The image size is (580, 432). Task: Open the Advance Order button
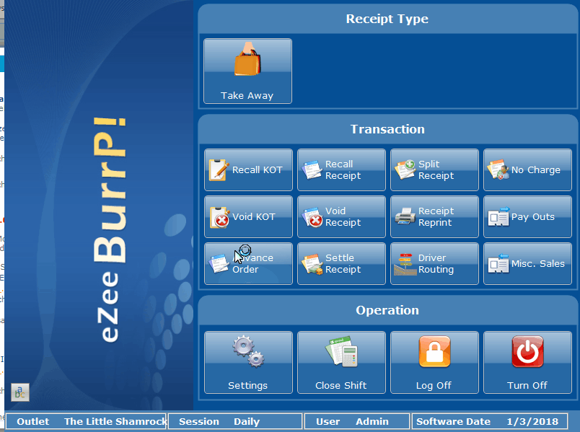(x=248, y=264)
